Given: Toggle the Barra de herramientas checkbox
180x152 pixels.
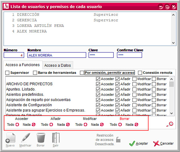Looking at the screenshot, I should [x=35, y=73].
